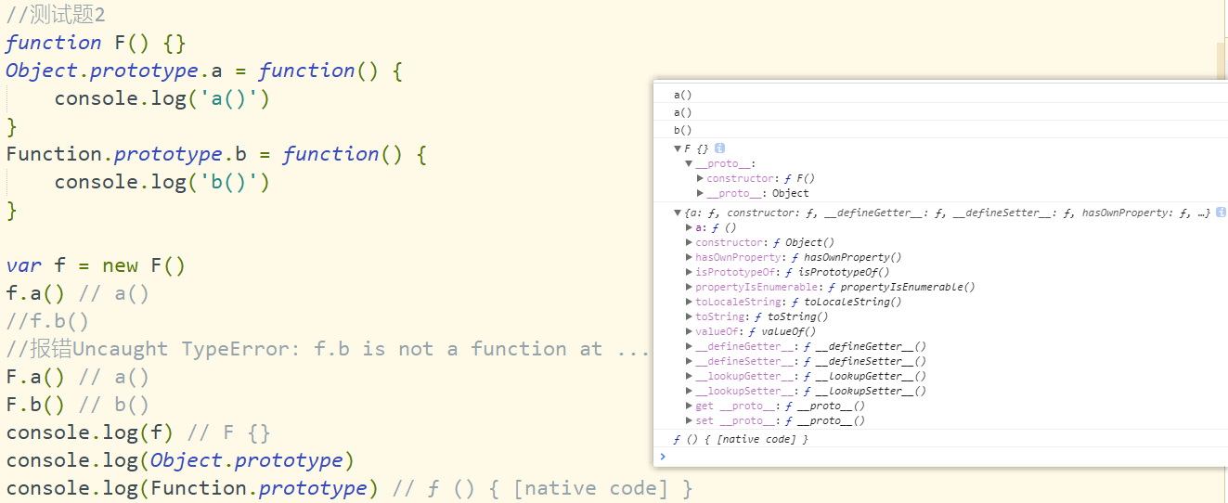
Task: Expand the __defineSetter__ property row
Action: point(689,361)
